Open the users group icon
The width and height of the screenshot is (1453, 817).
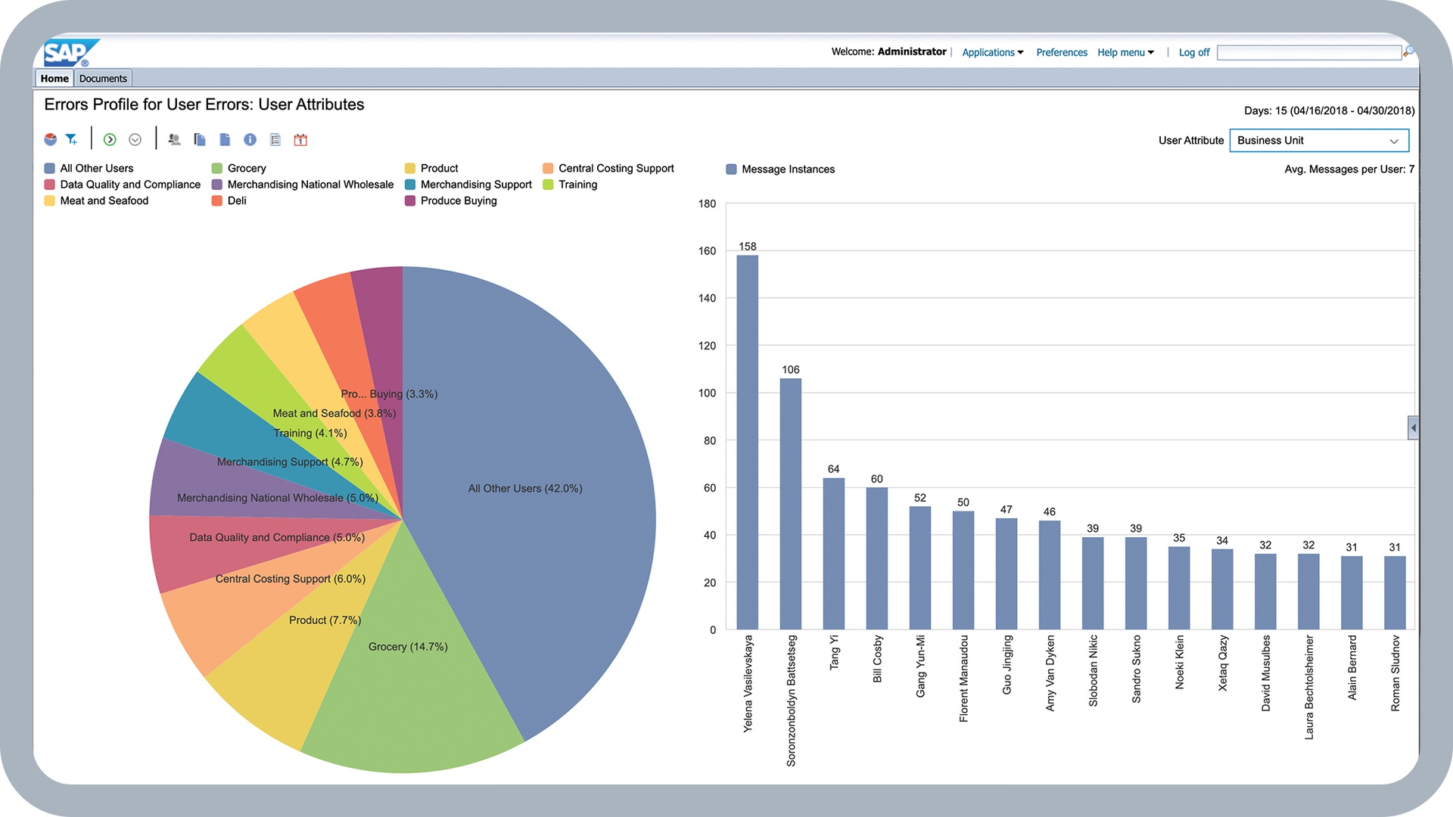(174, 139)
